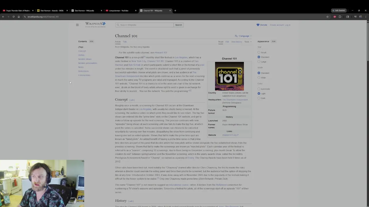Select the View history tab
This screenshot has width=369, height=207.
(x=237, y=42)
